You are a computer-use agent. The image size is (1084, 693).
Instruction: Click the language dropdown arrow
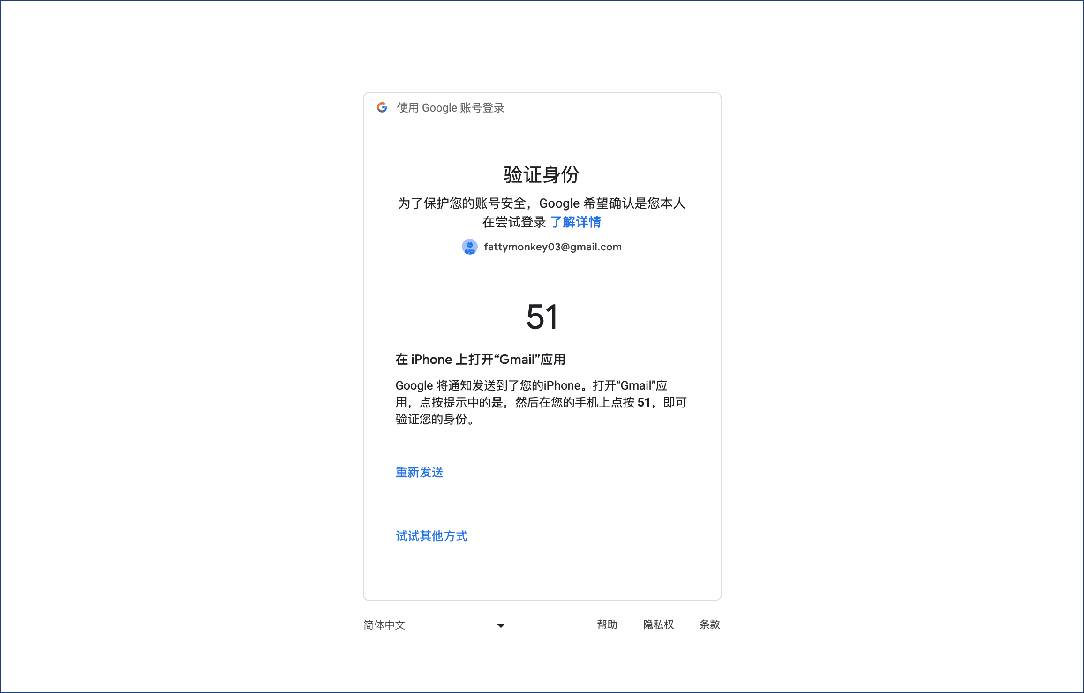[501, 625]
